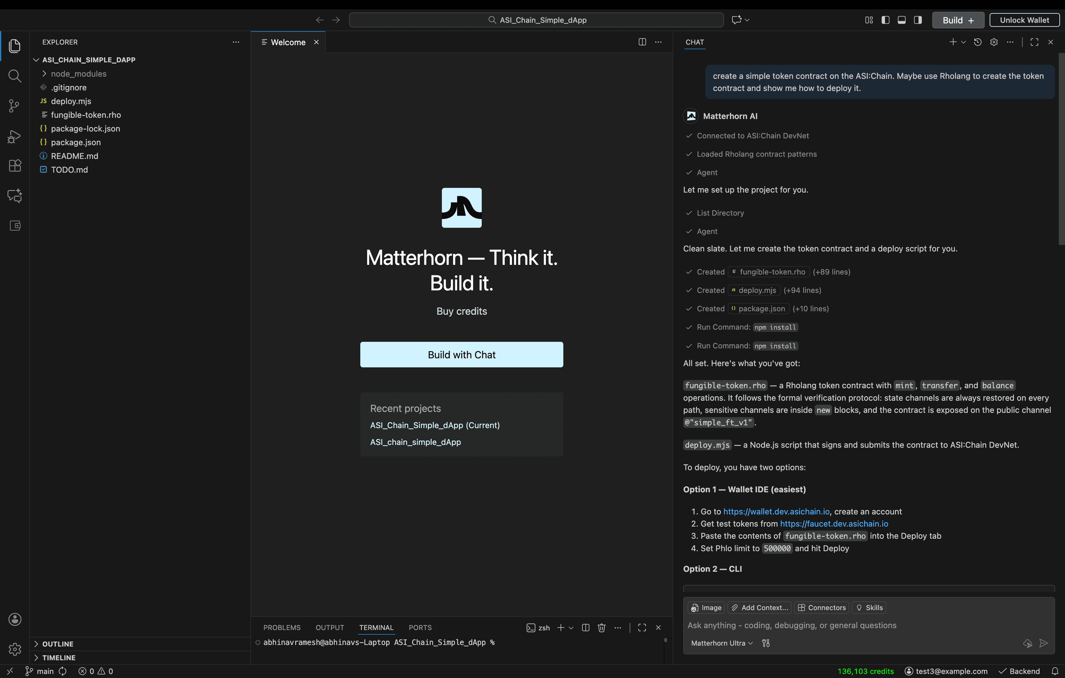This screenshot has height=678, width=1065.
Task: Open the wallet.dev.asichain.io link
Action: click(776, 511)
